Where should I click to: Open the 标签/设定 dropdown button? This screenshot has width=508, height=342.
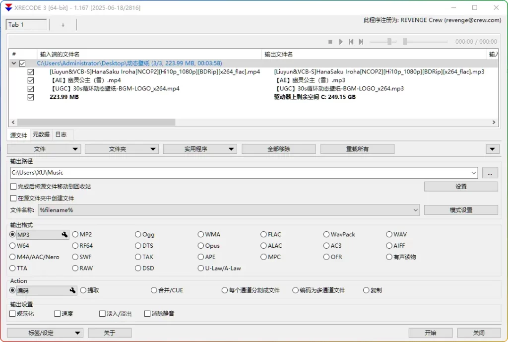point(45,333)
